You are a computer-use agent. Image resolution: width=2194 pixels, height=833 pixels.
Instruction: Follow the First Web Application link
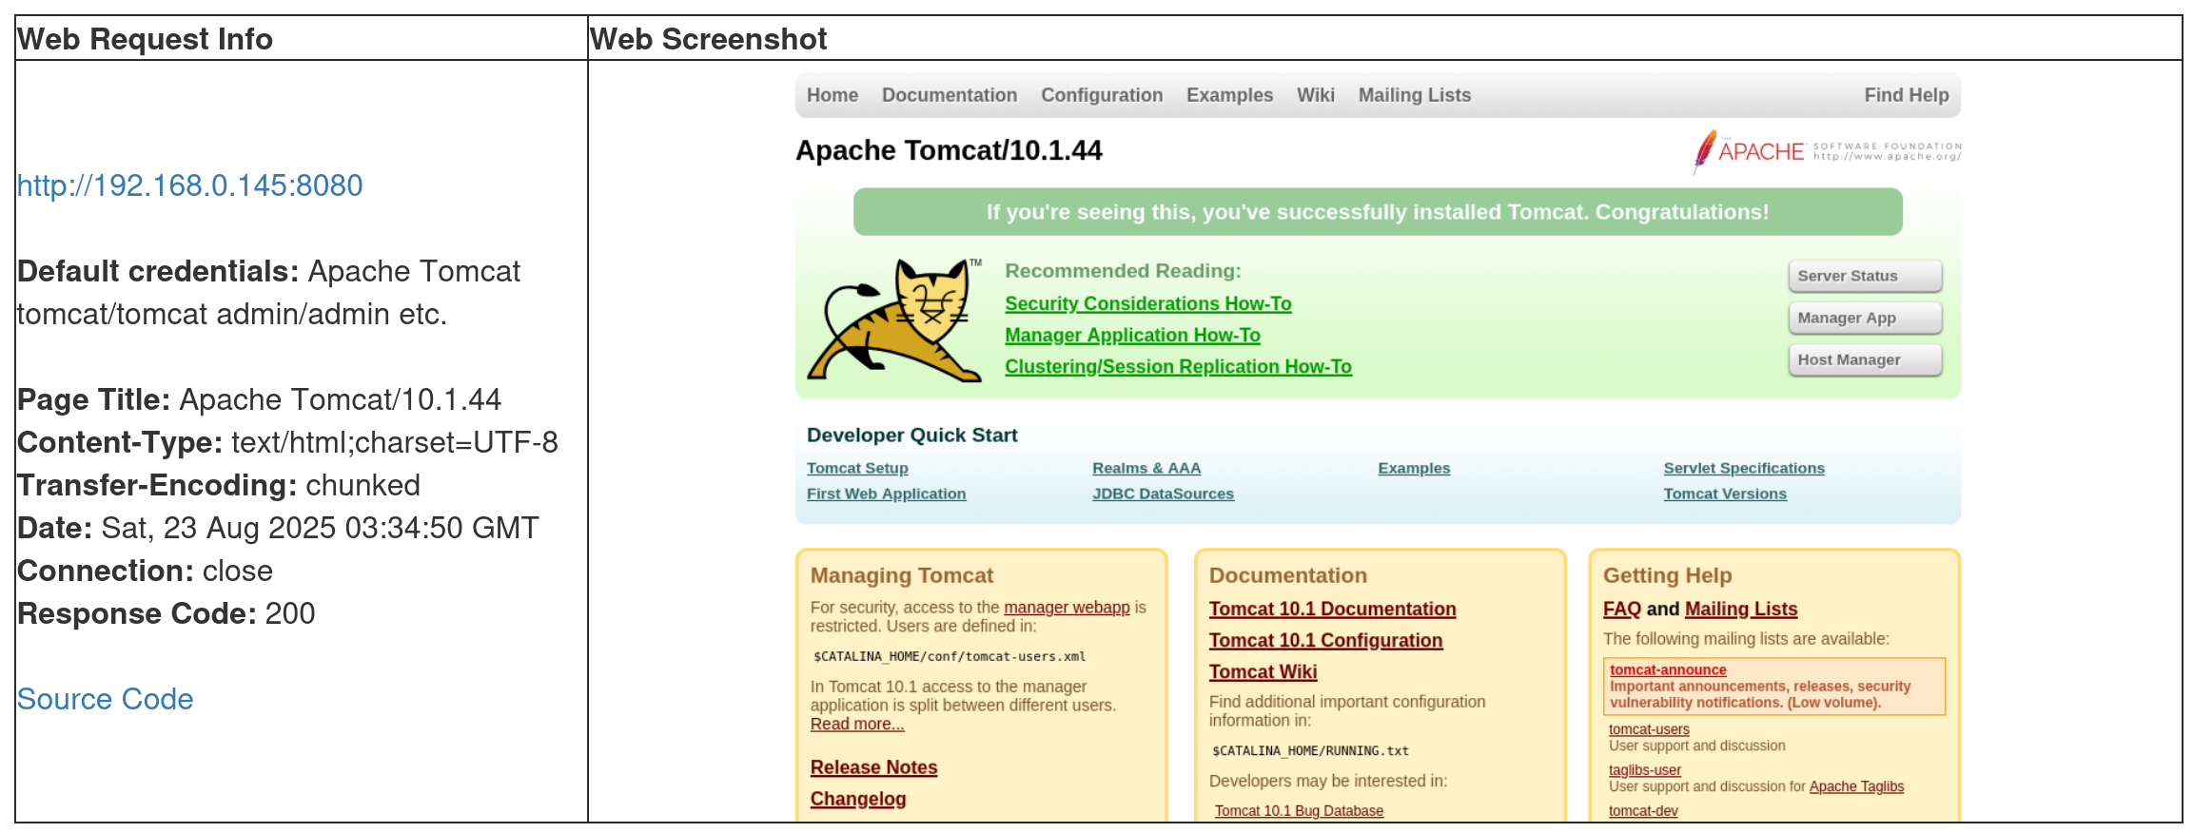886,494
